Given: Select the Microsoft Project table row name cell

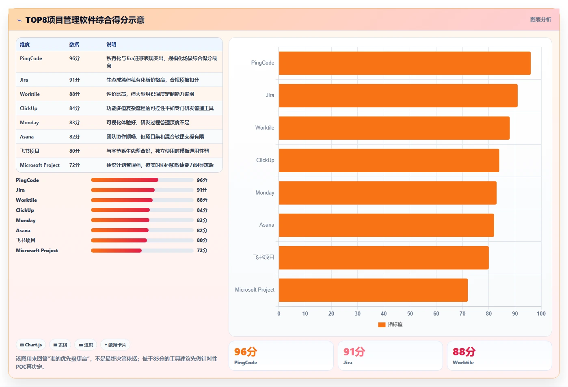Looking at the screenshot, I should (40, 165).
